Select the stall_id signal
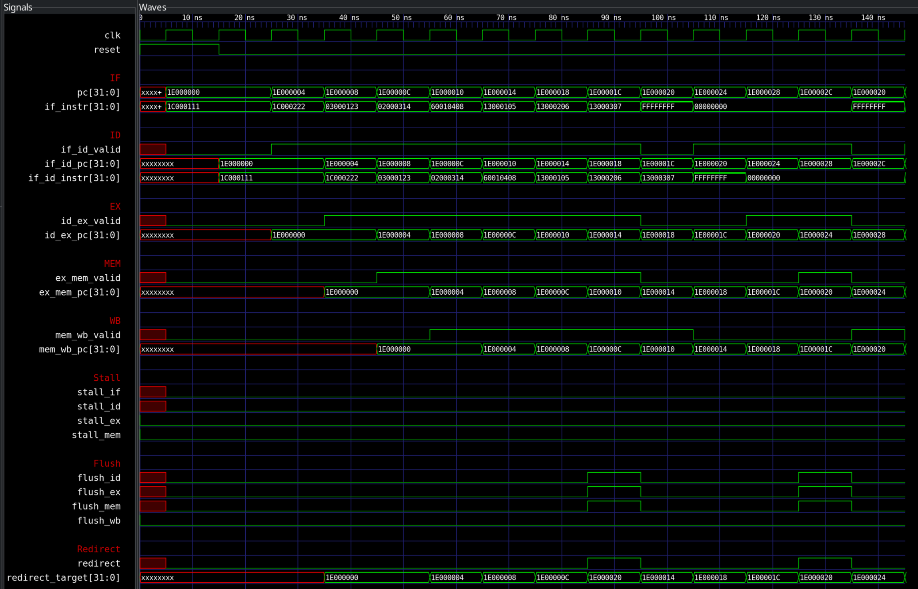The image size is (918, 589). click(x=98, y=407)
